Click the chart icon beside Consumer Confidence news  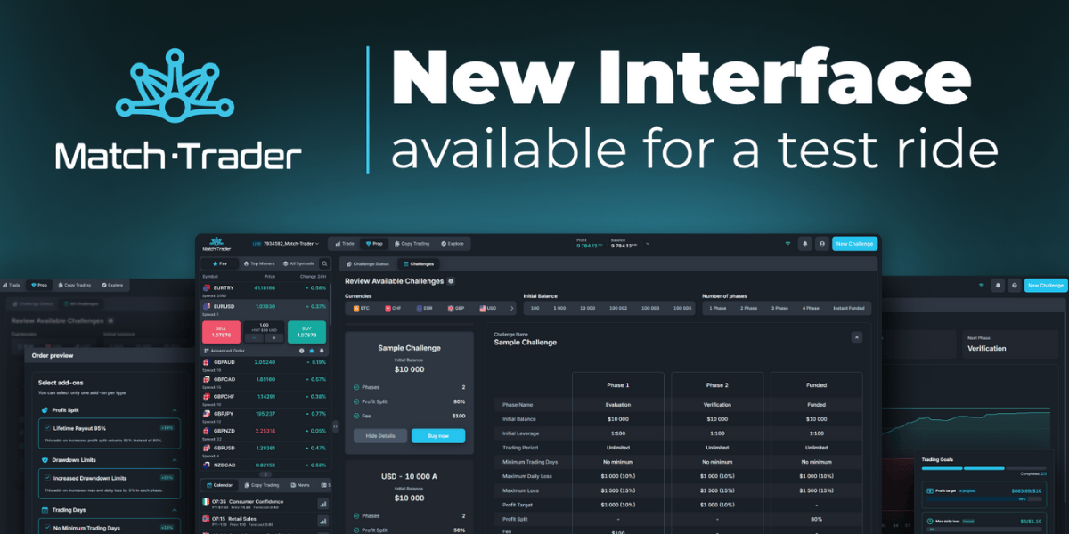[x=322, y=504]
